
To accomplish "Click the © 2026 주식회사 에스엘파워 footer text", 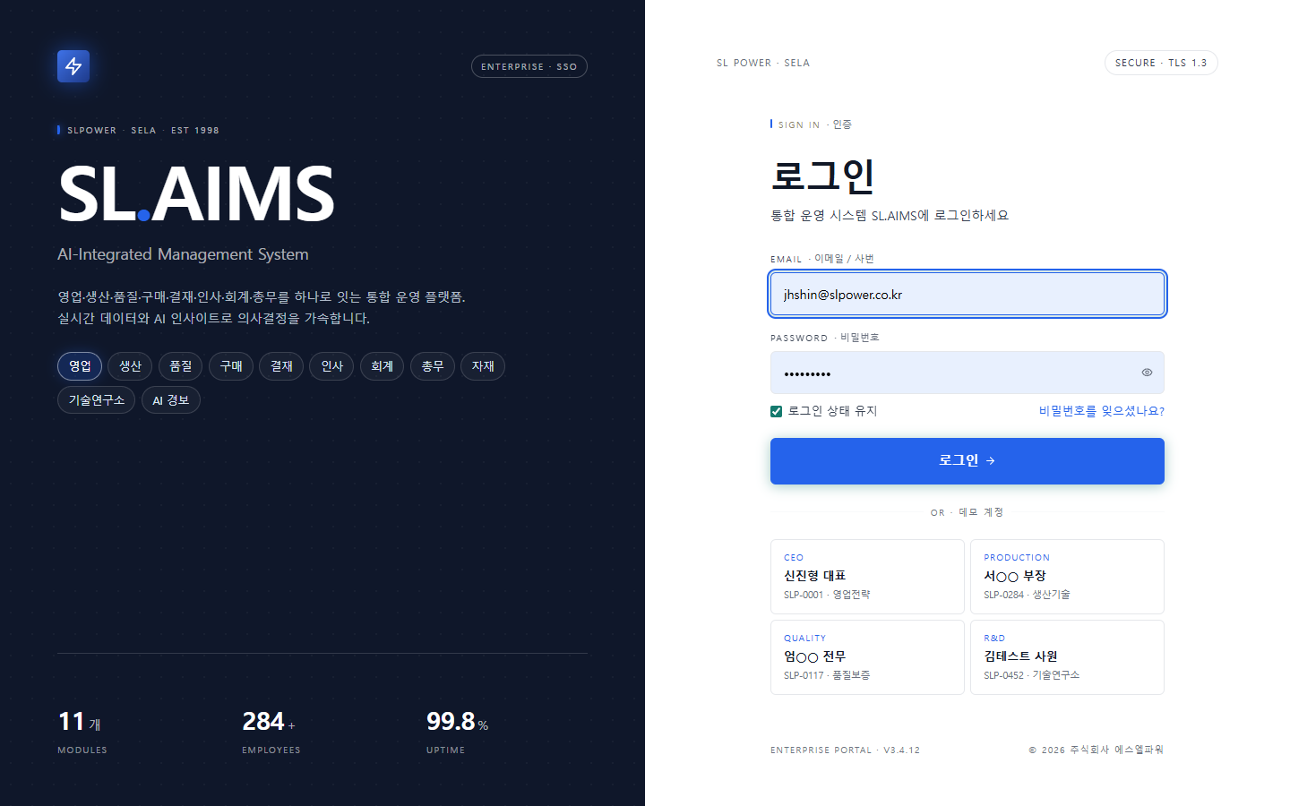I will 1096,750.
